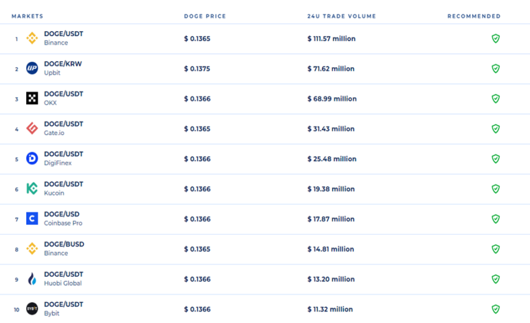Click the recommended shield for Coinbase Pro

pyautogui.click(x=496, y=219)
